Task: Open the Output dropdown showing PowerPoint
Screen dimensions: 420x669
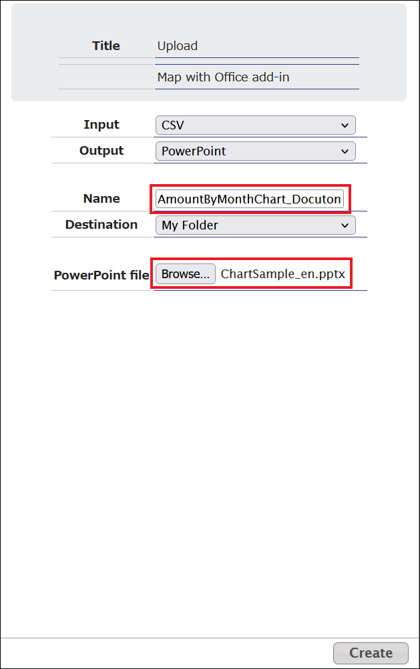Action: point(256,151)
